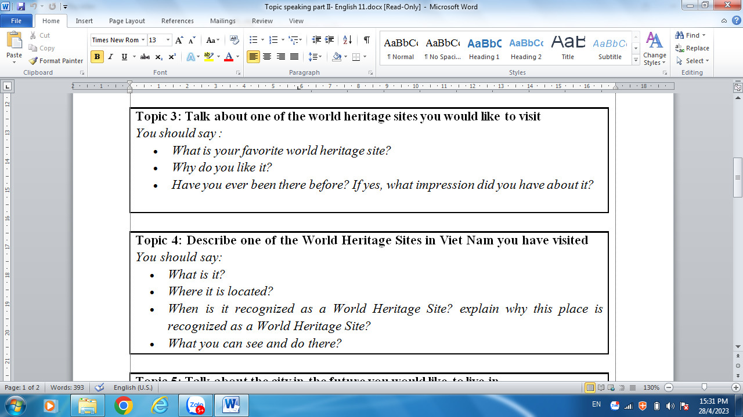This screenshot has width=743, height=417.
Task: Open Google Chrome from the taskbar
Action: (x=123, y=405)
